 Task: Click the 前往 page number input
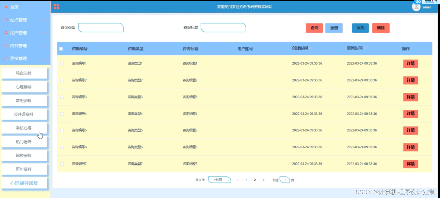[x=285, y=180]
